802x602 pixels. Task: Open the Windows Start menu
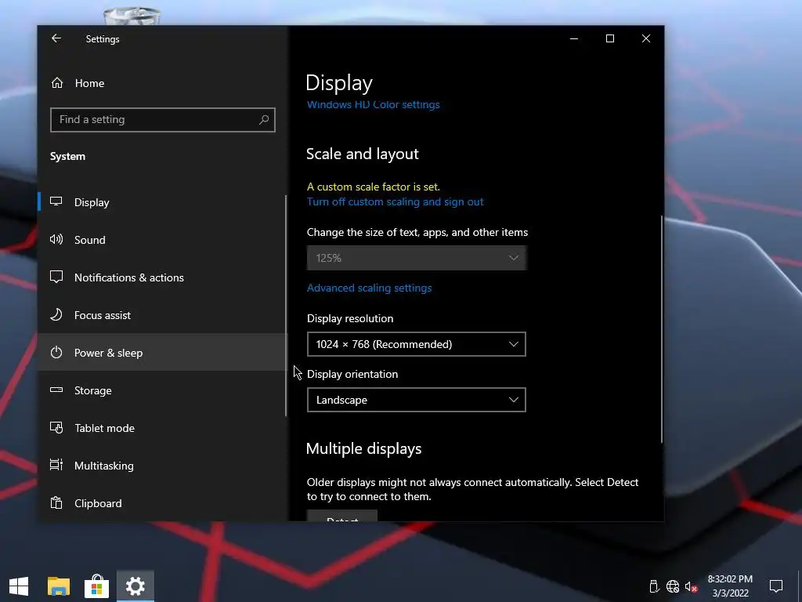(19, 586)
